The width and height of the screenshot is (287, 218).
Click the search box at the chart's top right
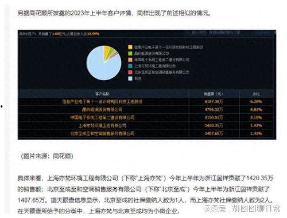tap(228, 33)
